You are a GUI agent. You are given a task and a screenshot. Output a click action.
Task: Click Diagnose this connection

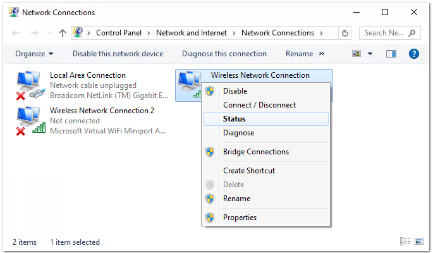(224, 54)
